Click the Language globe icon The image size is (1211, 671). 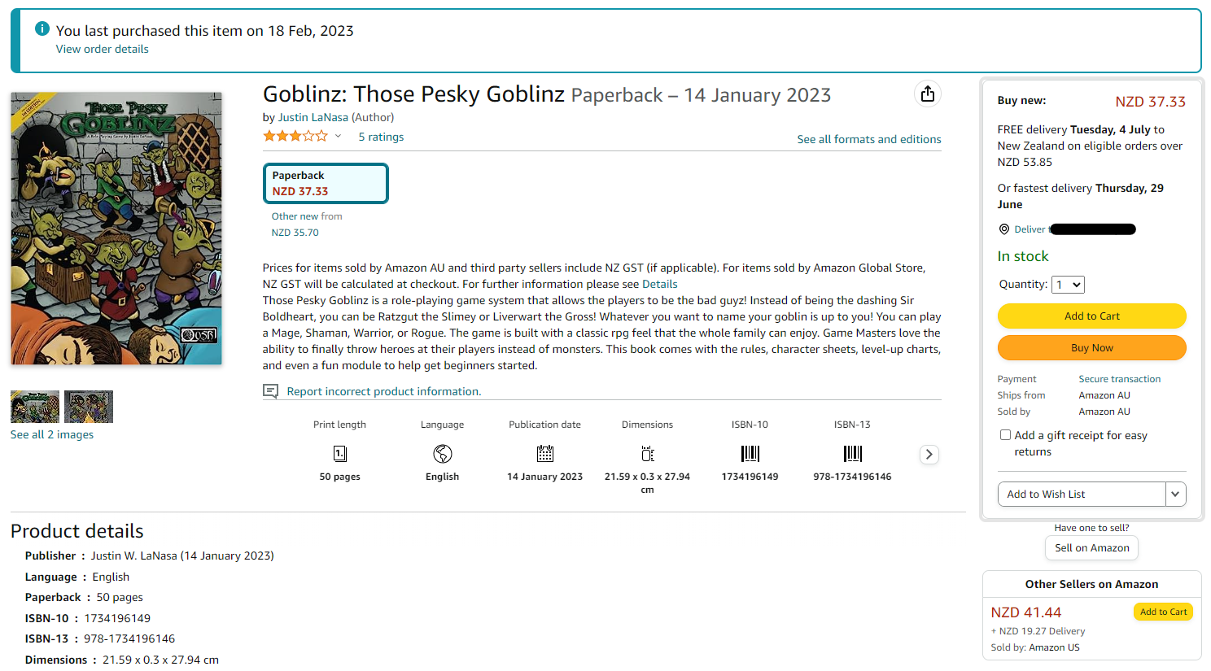[x=442, y=454]
